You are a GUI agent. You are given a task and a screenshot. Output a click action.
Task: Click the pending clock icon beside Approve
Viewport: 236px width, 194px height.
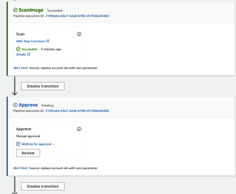coord(15,105)
